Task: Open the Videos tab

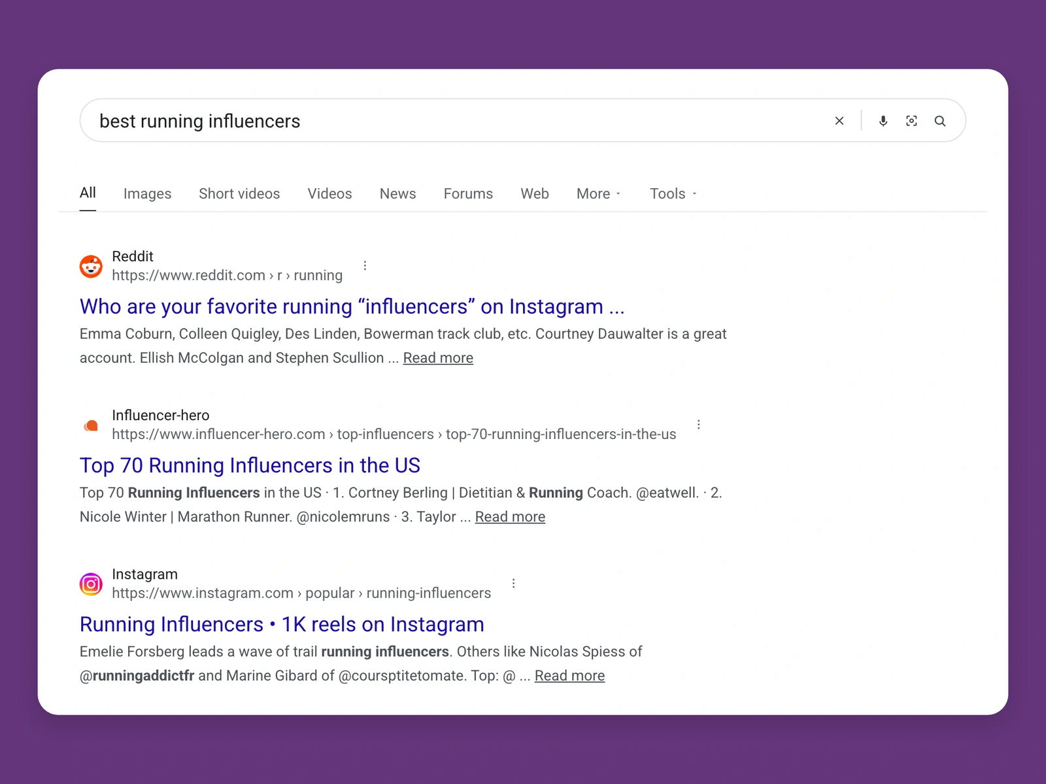Action: click(x=329, y=194)
